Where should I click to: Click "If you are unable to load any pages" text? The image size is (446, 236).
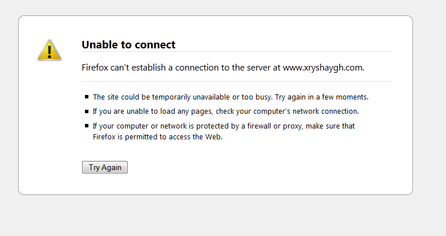[152, 111]
